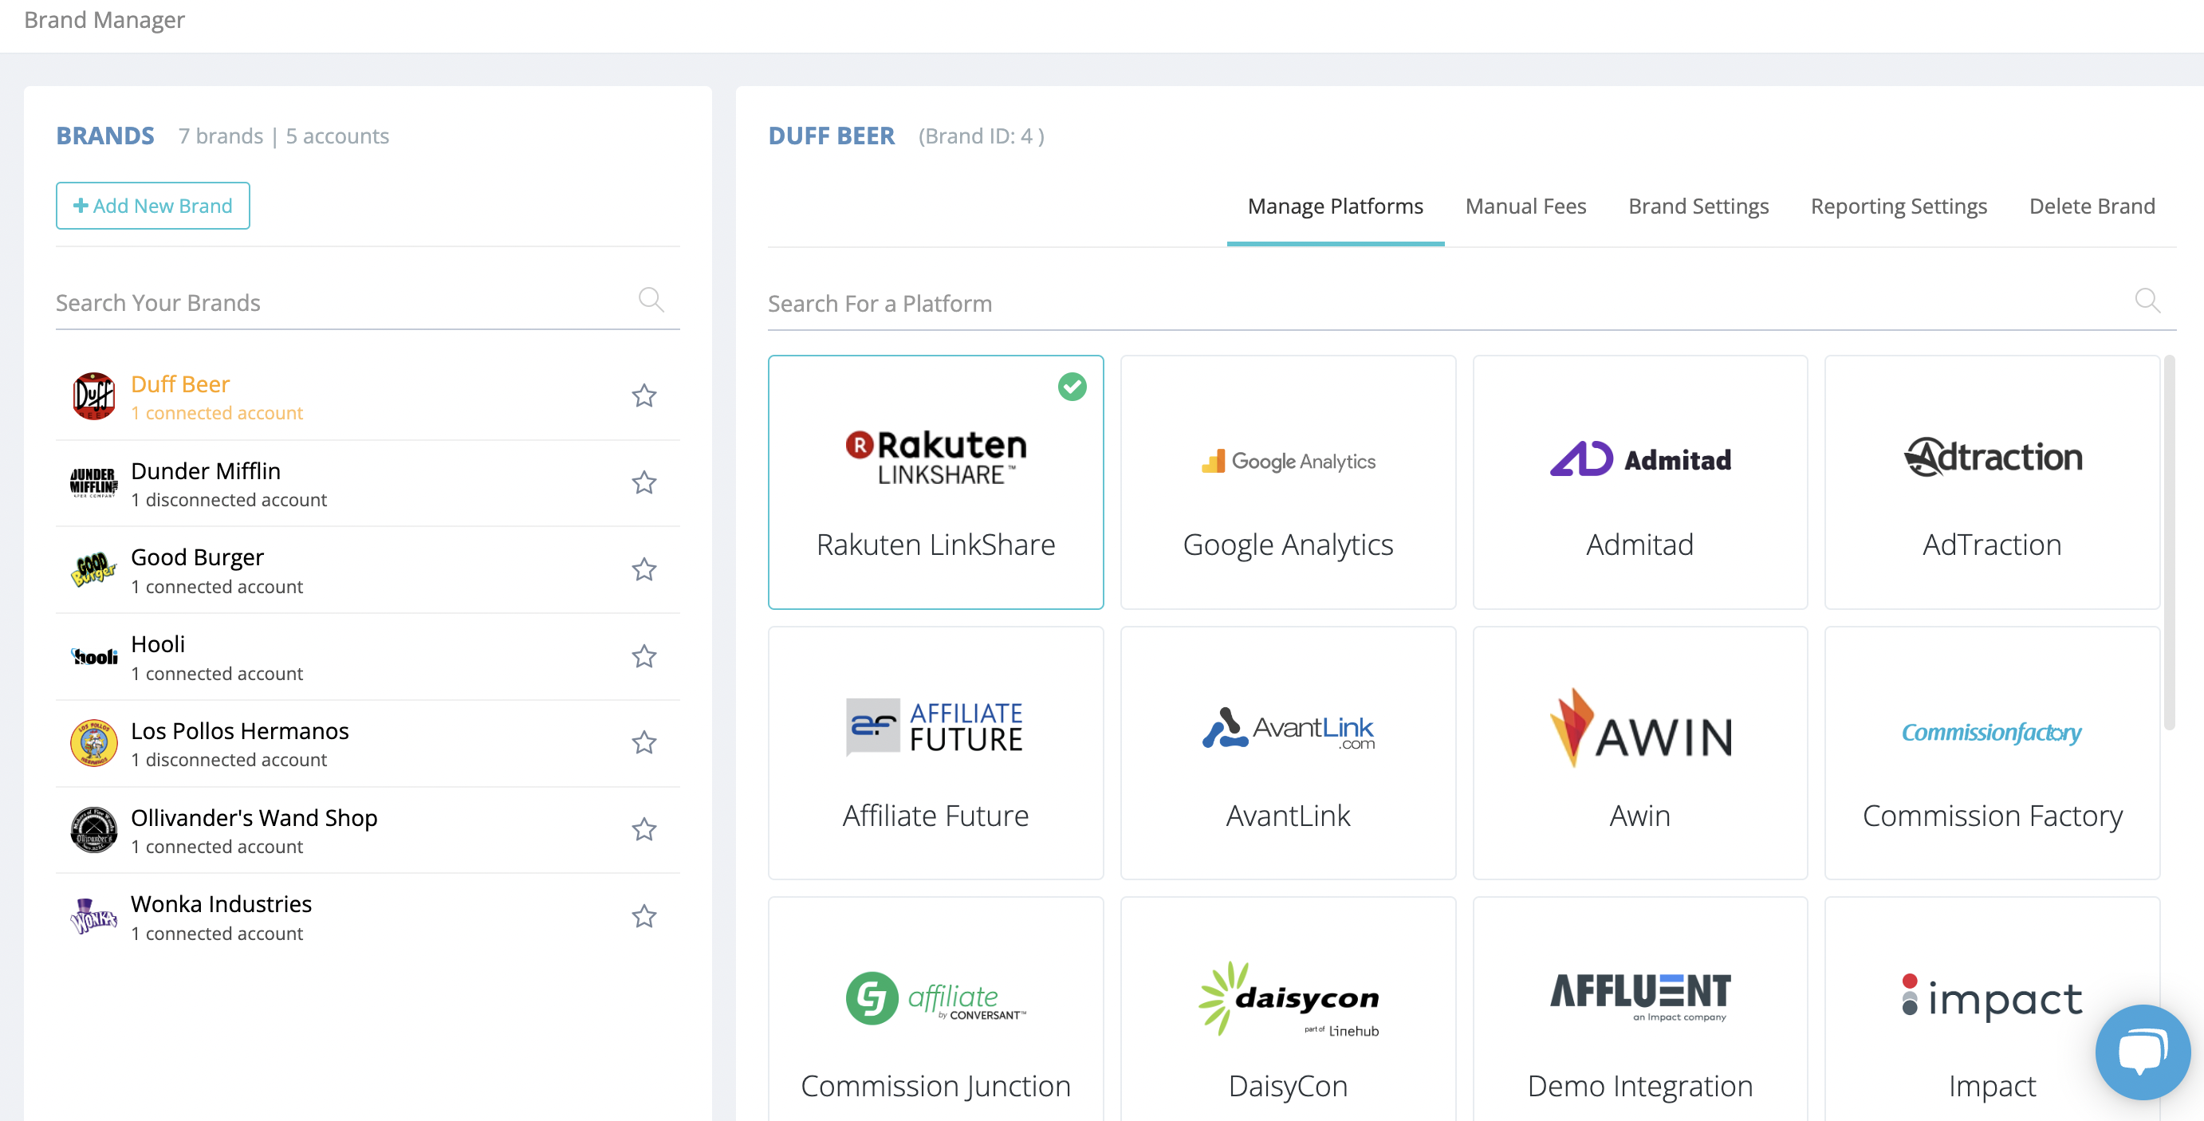This screenshot has width=2204, height=1121.
Task: Click Rakuten LinkShare connected checkmark badge
Action: 1071,387
